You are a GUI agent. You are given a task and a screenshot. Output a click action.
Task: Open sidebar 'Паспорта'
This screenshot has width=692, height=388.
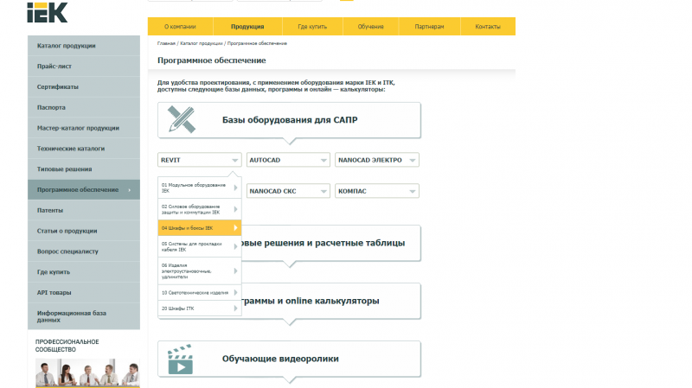click(84, 107)
